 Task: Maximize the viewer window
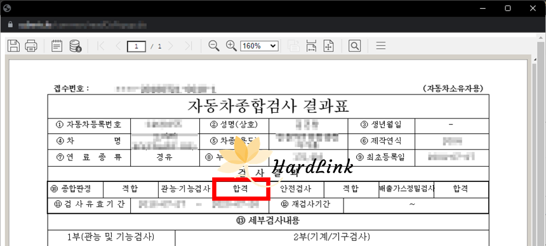tap(508, 8)
